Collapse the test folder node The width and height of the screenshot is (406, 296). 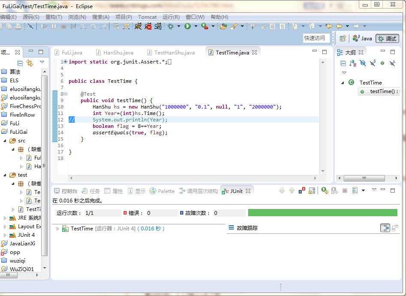pyautogui.click(x=5, y=175)
